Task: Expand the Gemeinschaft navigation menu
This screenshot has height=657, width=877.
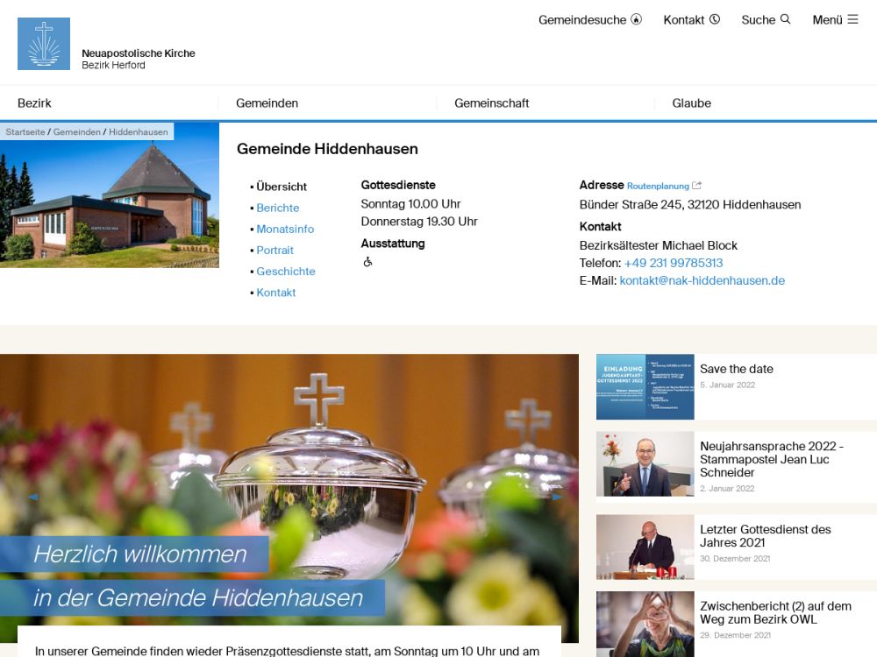Action: point(491,103)
